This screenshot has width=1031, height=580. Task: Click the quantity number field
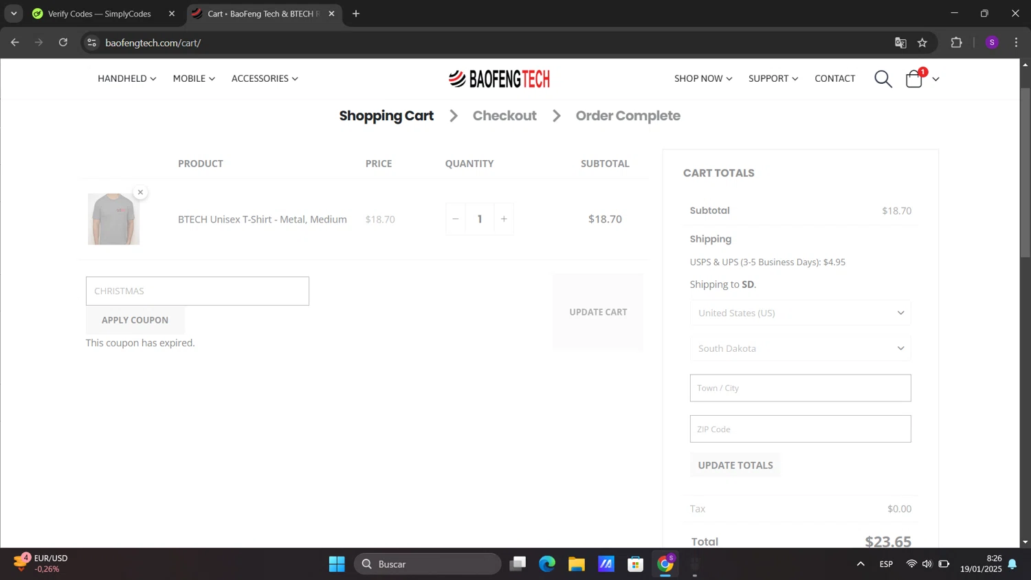point(480,219)
